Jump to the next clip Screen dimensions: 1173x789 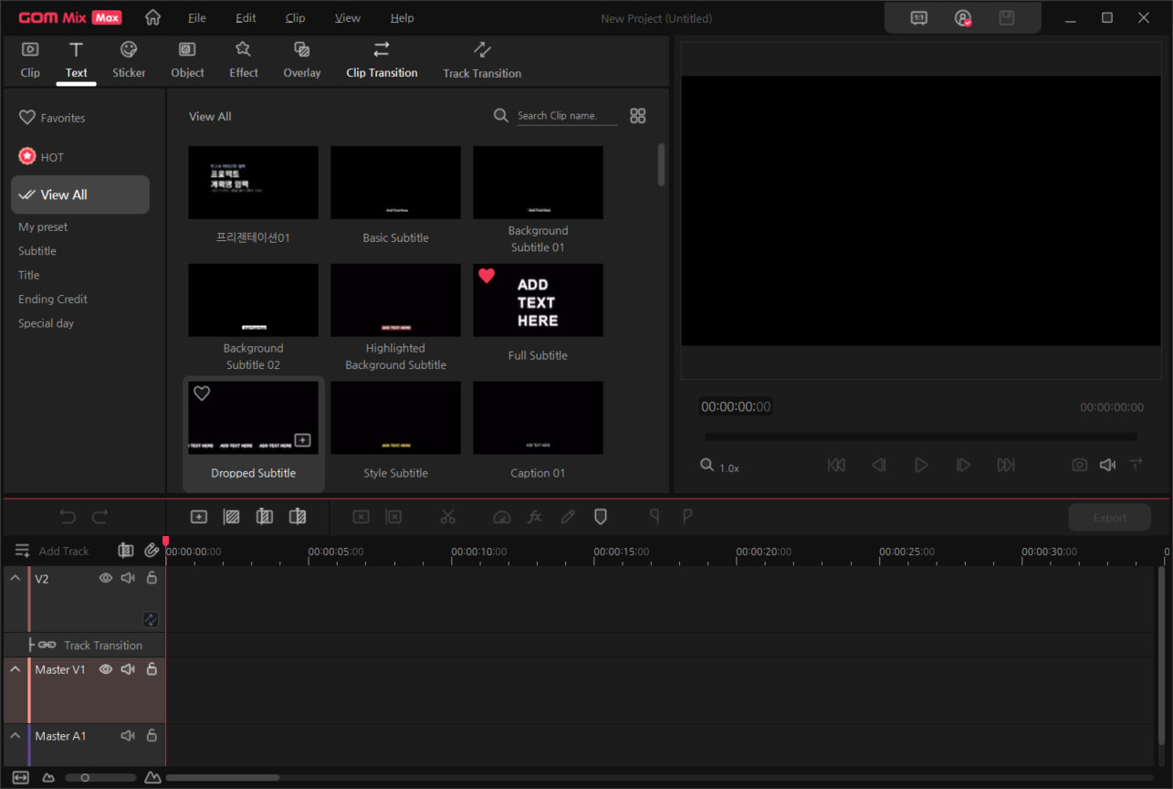click(x=1006, y=466)
